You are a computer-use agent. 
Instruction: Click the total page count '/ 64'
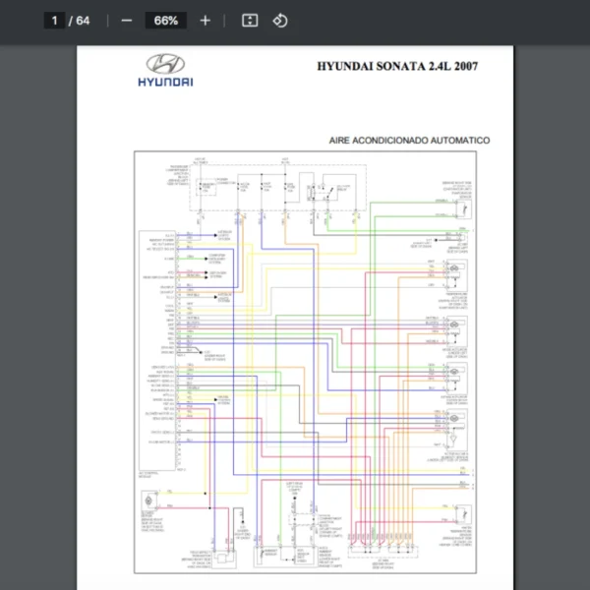(x=80, y=21)
